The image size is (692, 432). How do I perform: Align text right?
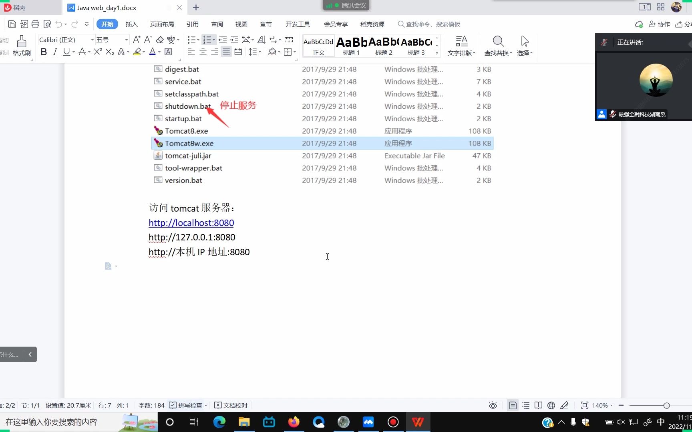215,52
